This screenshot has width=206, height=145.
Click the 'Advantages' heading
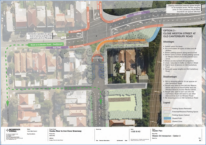point(168,42)
